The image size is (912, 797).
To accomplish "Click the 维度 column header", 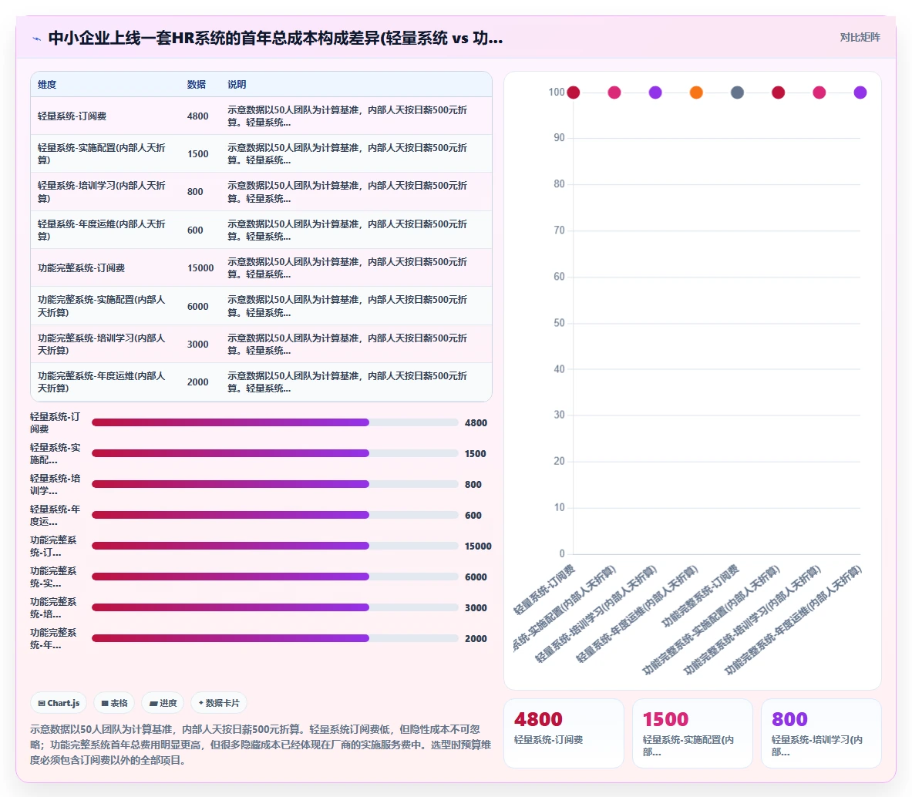I will pos(47,84).
